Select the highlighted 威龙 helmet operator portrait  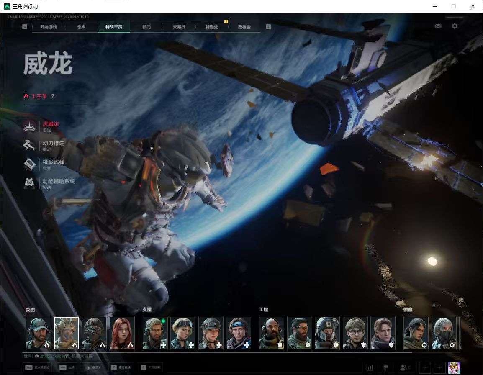(67, 333)
